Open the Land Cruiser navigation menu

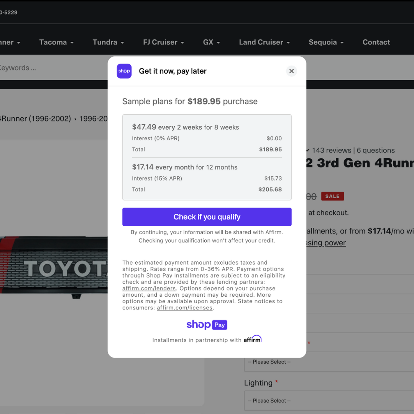(264, 42)
